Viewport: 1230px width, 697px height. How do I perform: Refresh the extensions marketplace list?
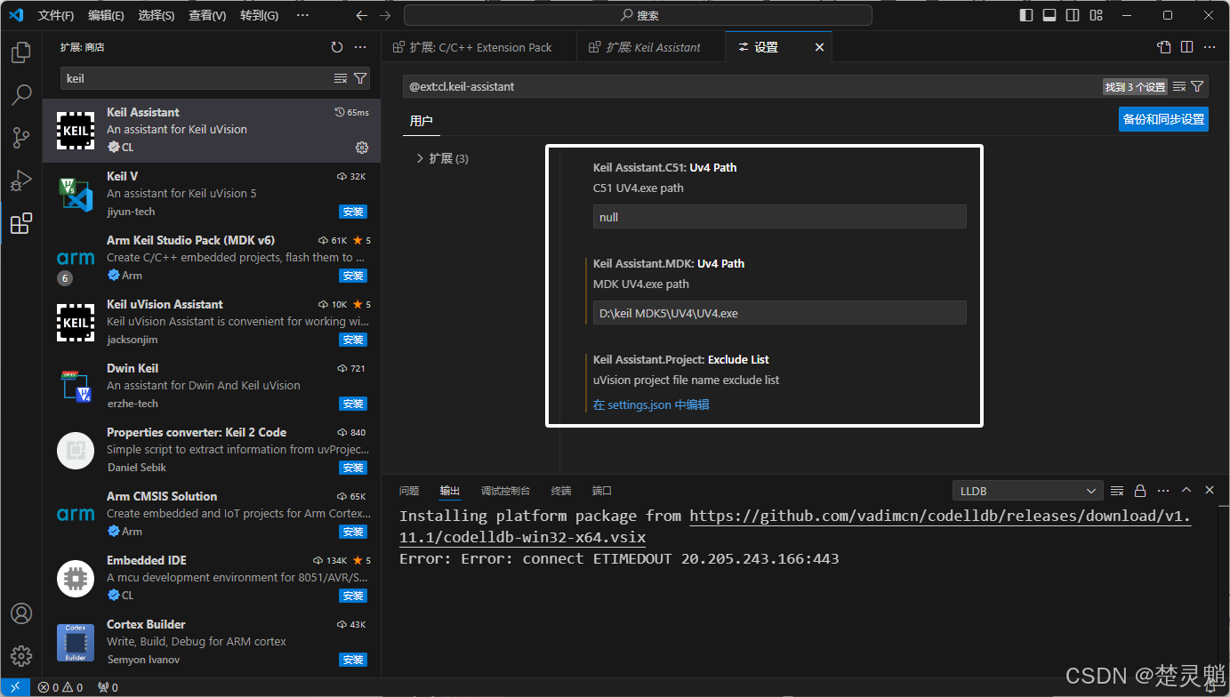pos(336,47)
